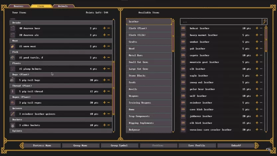The width and height of the screenshot is (277, 156).
Task: Open the Wood category
Action: [149, 49]
